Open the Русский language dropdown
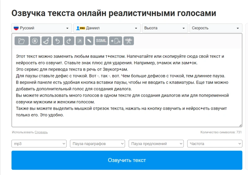 42,28
